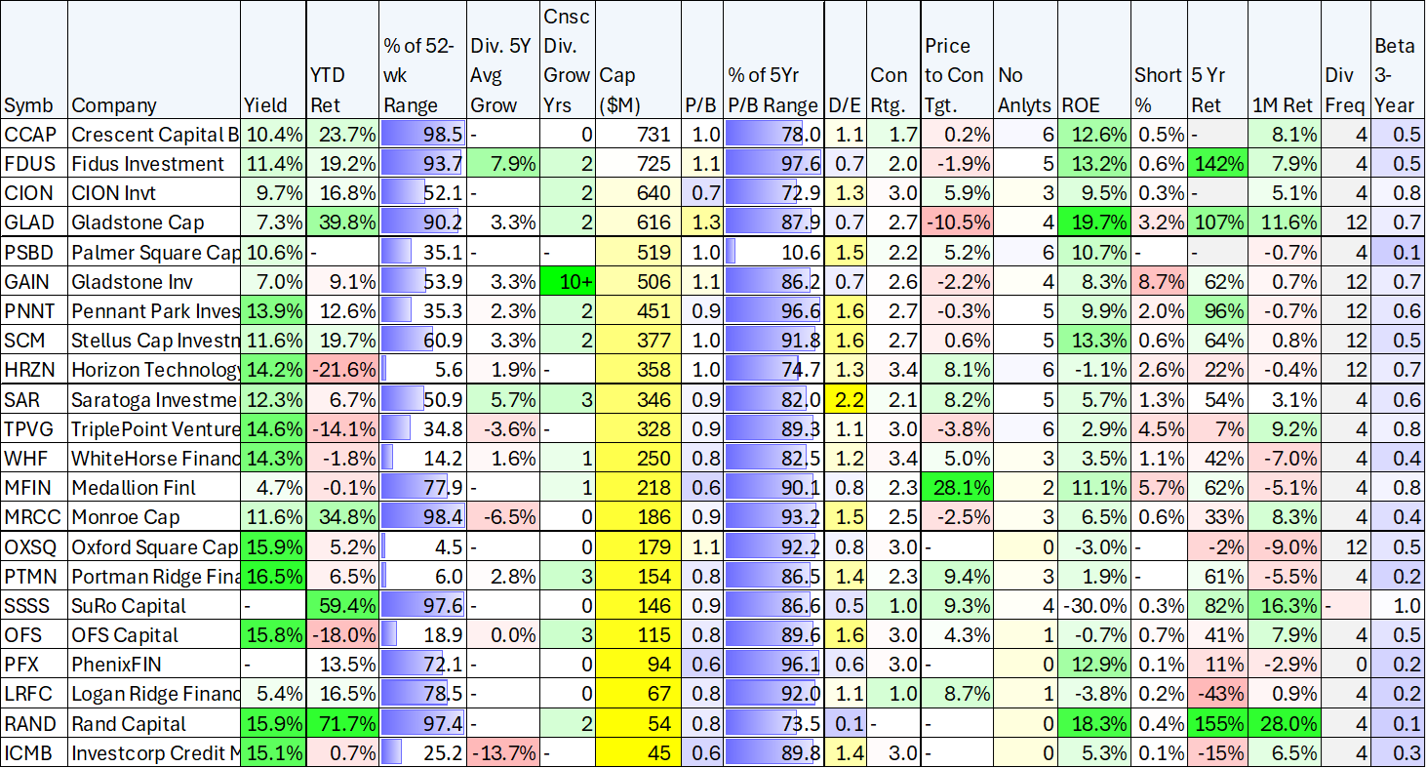This screenshot has height=768, width=1426.
Task: Select WHF's -7.0% one-month return cell
Action: (x=1285, y=458)
